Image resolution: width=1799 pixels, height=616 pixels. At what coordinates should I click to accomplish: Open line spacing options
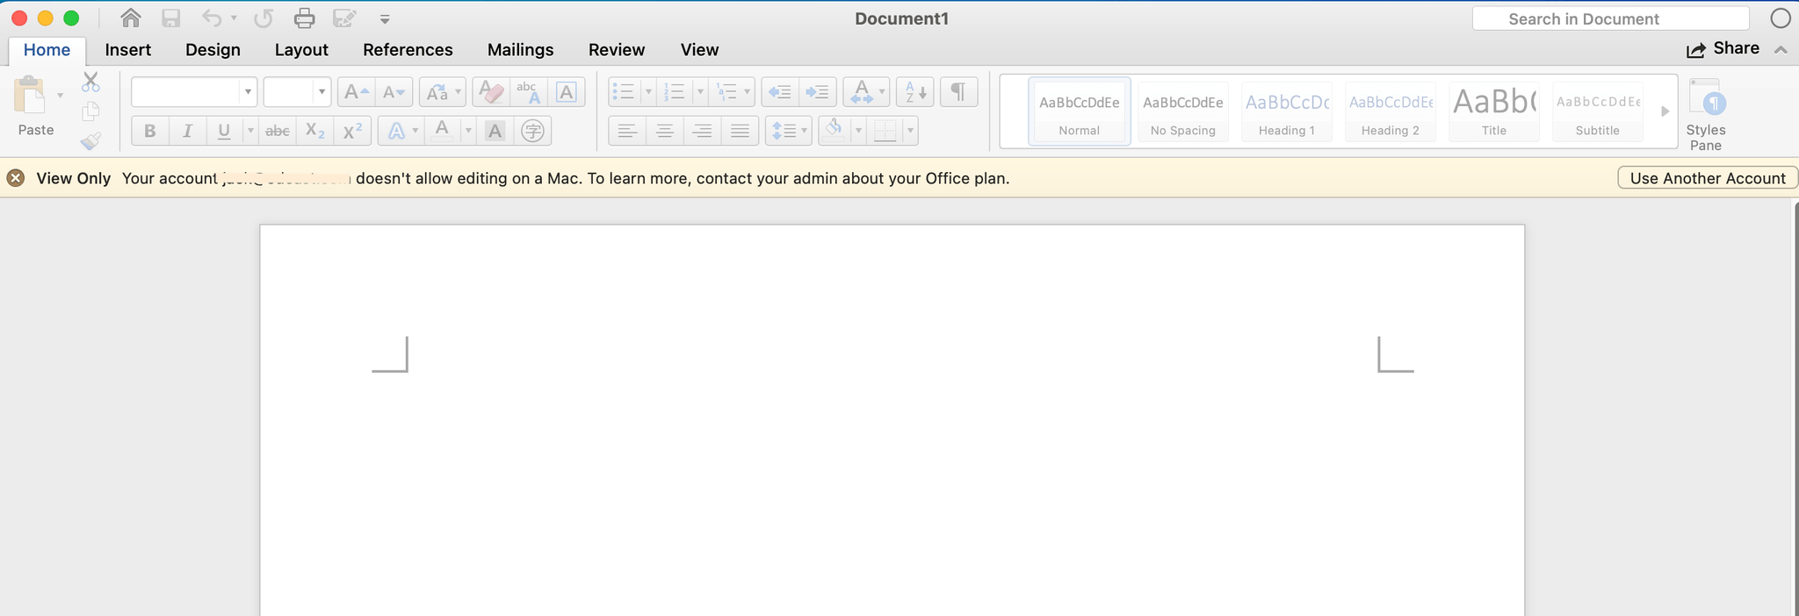click(x=788, y=131)
